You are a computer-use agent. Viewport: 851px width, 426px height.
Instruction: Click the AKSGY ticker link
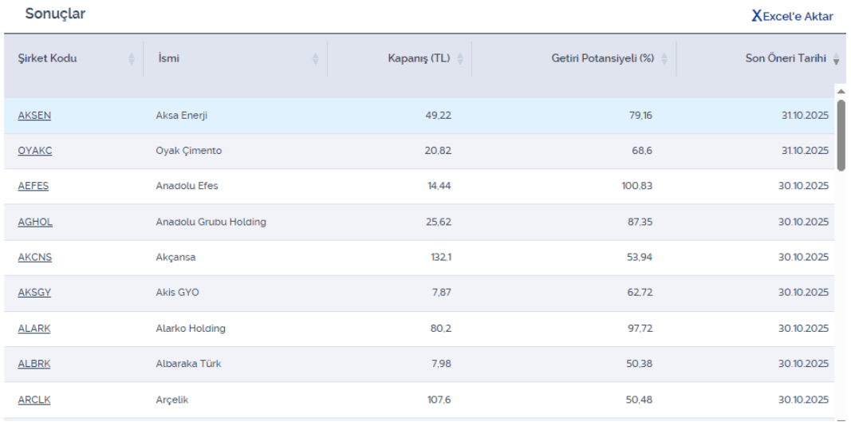(34, 293)
